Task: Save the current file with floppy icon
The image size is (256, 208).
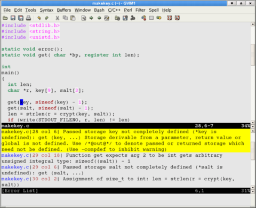Action: point(13,18)
